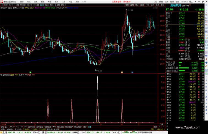Click left arrow icon in right sidebar
Viewport: 208px width, 134px height.
tap(206, 5)
